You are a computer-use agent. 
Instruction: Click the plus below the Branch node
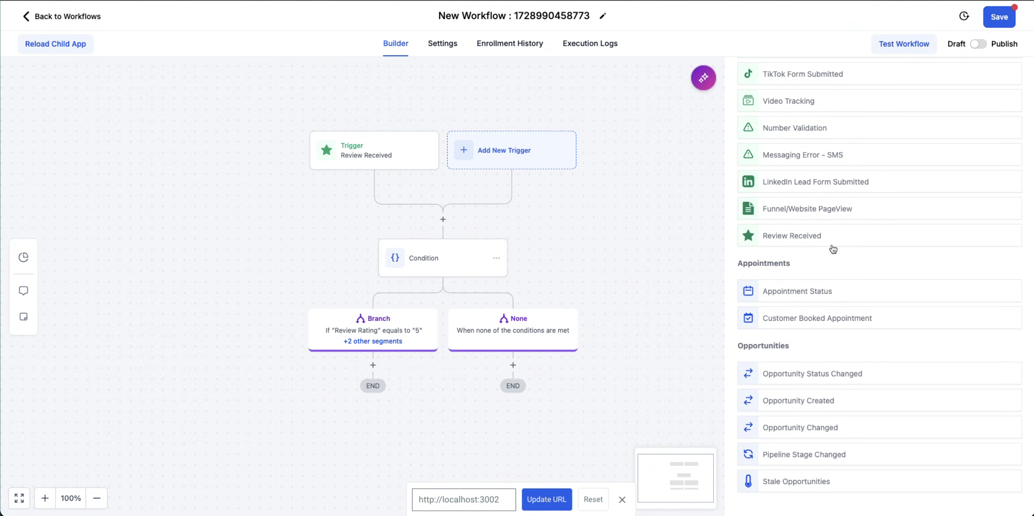(x=373, y=365)
